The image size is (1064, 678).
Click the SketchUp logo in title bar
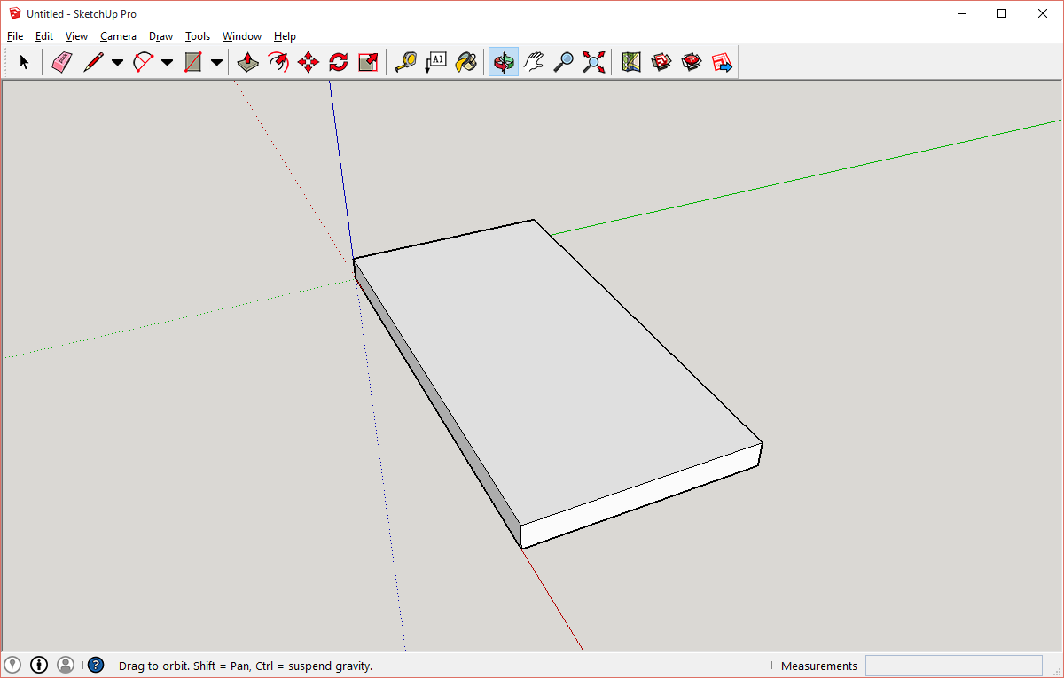15,13
